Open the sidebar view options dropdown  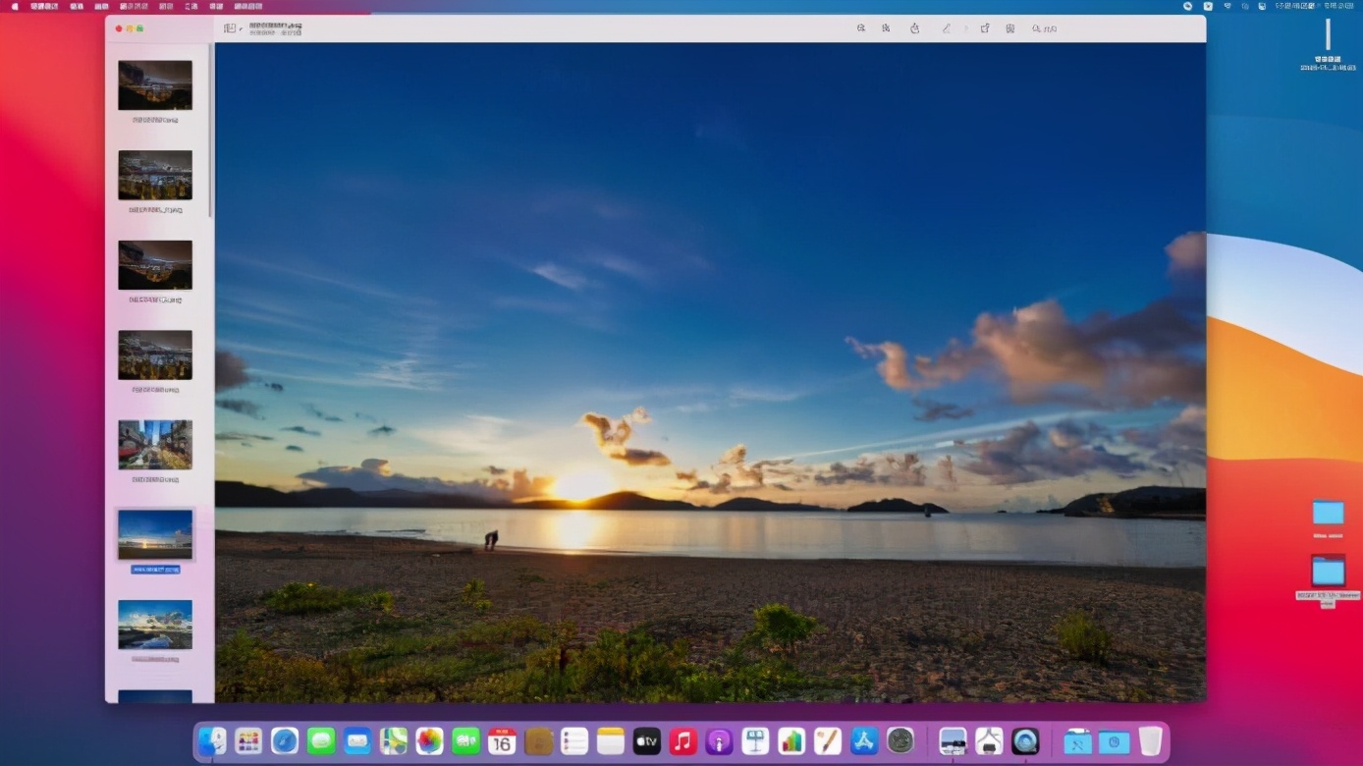(242, 29)
